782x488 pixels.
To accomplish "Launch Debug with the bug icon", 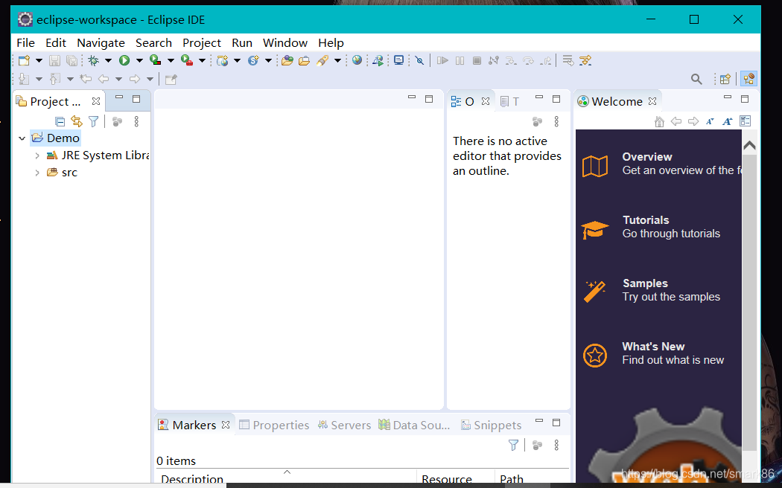I will pyautogui.click(x=93, y=61).
